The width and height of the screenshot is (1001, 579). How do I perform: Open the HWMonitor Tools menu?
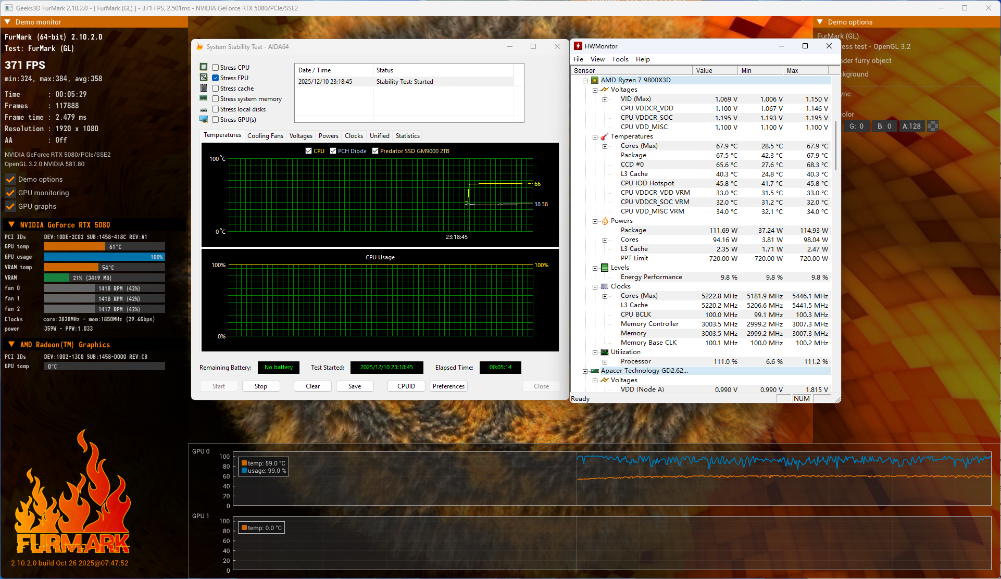point(620,59)
